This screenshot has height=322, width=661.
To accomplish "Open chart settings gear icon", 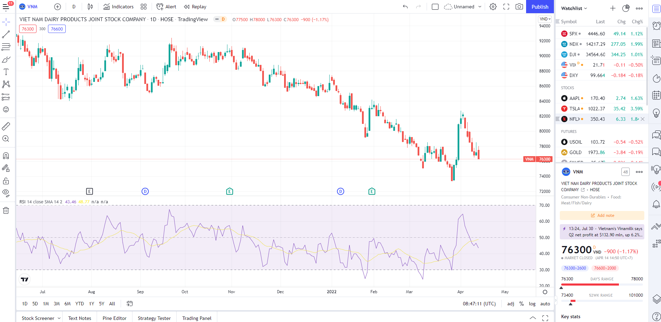I will pos(493,7).
